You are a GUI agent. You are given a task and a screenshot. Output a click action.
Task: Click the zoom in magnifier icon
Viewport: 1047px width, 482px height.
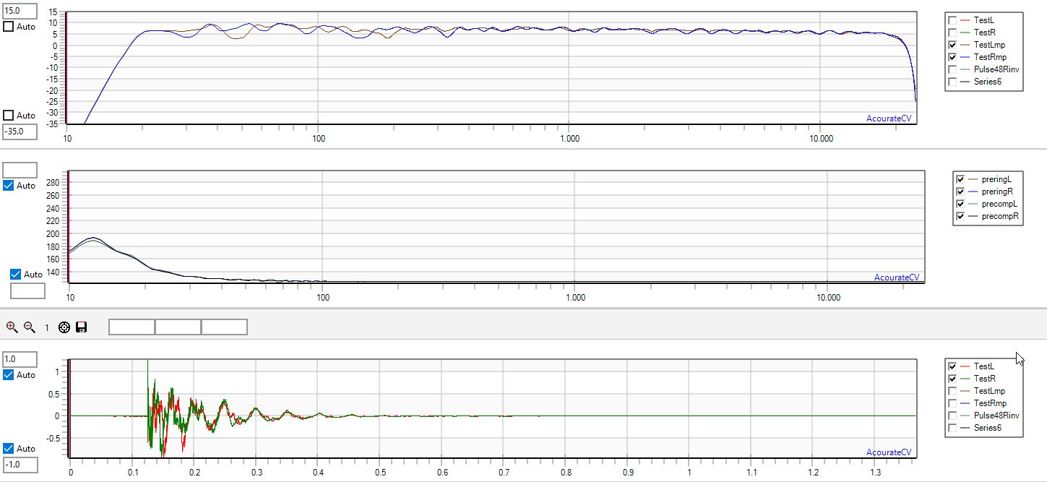(12, 327)
